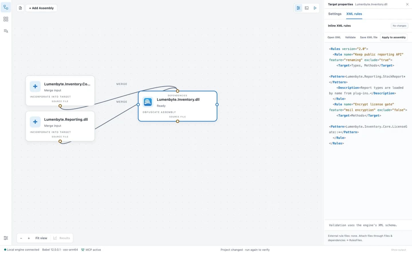Open the Results chart button
Viewport: 412px width, 254px height.
[x=62, y=238]
